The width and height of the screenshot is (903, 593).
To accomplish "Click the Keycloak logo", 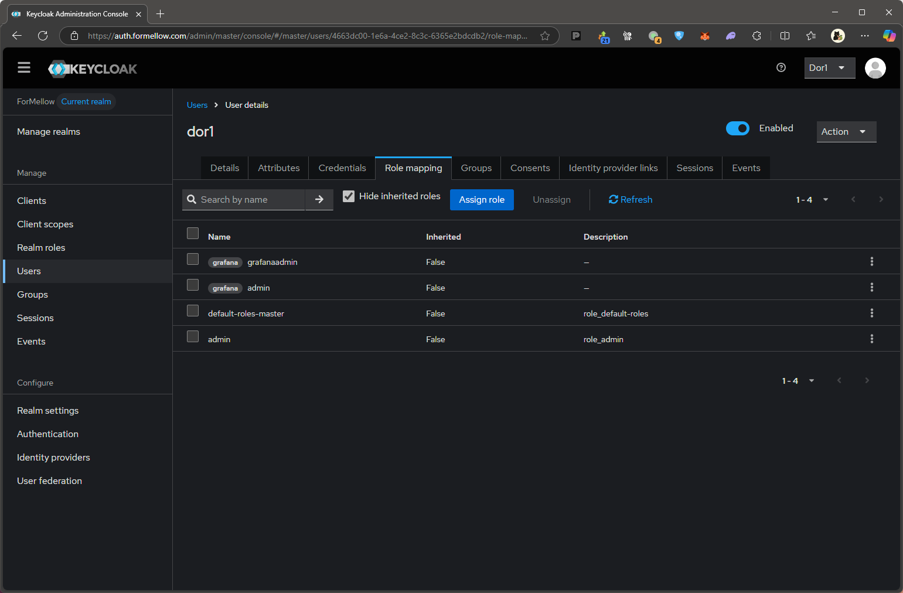I will [93, 69].
